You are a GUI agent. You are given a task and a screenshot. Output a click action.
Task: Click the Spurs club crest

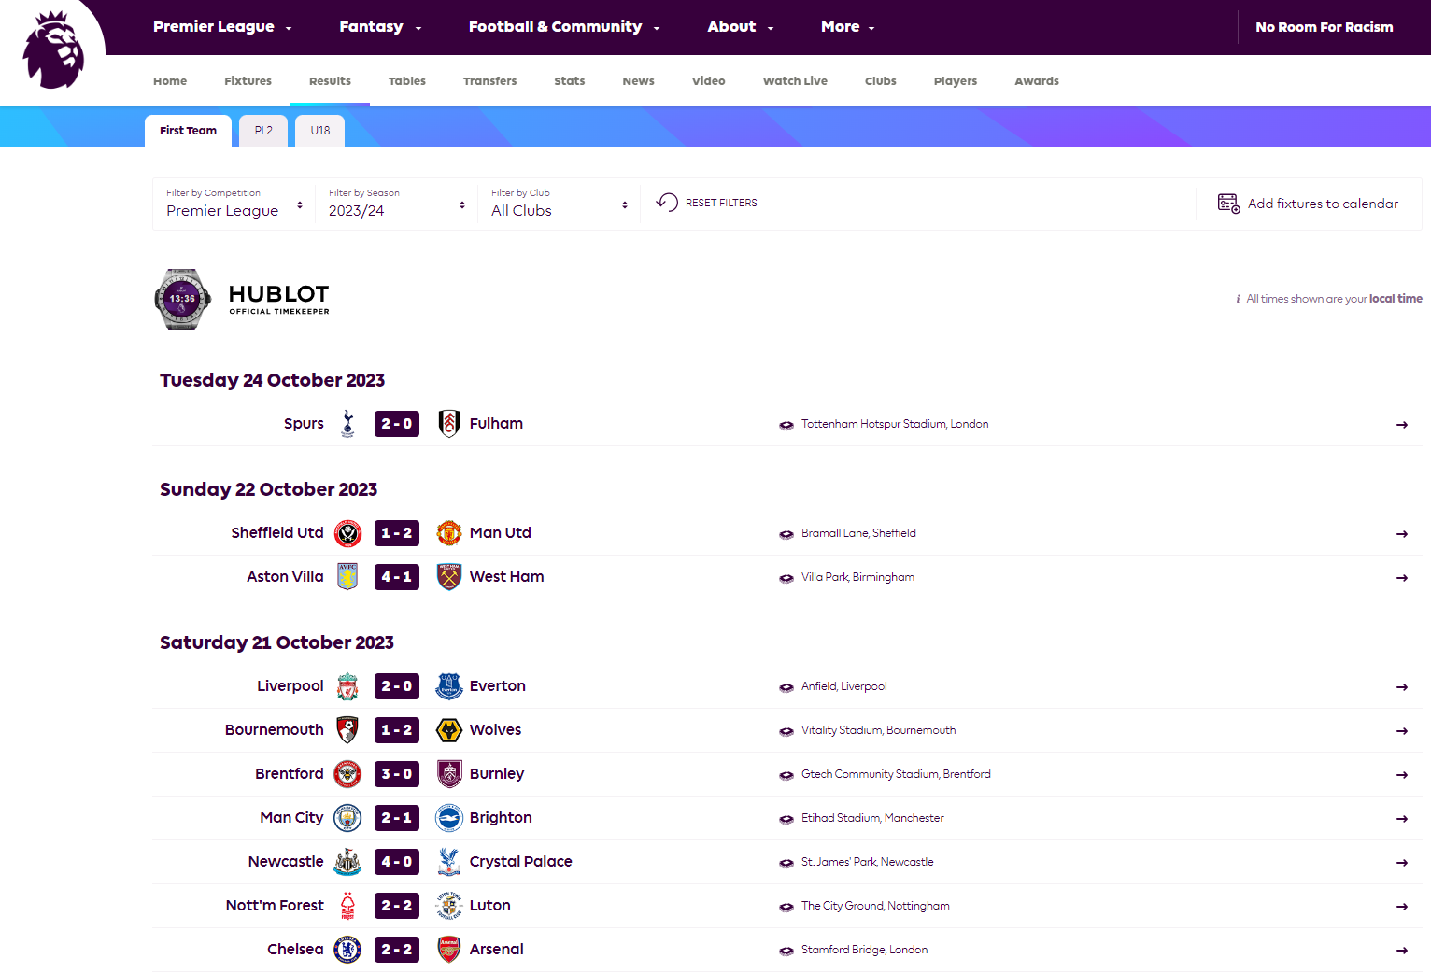coord(347,424)
